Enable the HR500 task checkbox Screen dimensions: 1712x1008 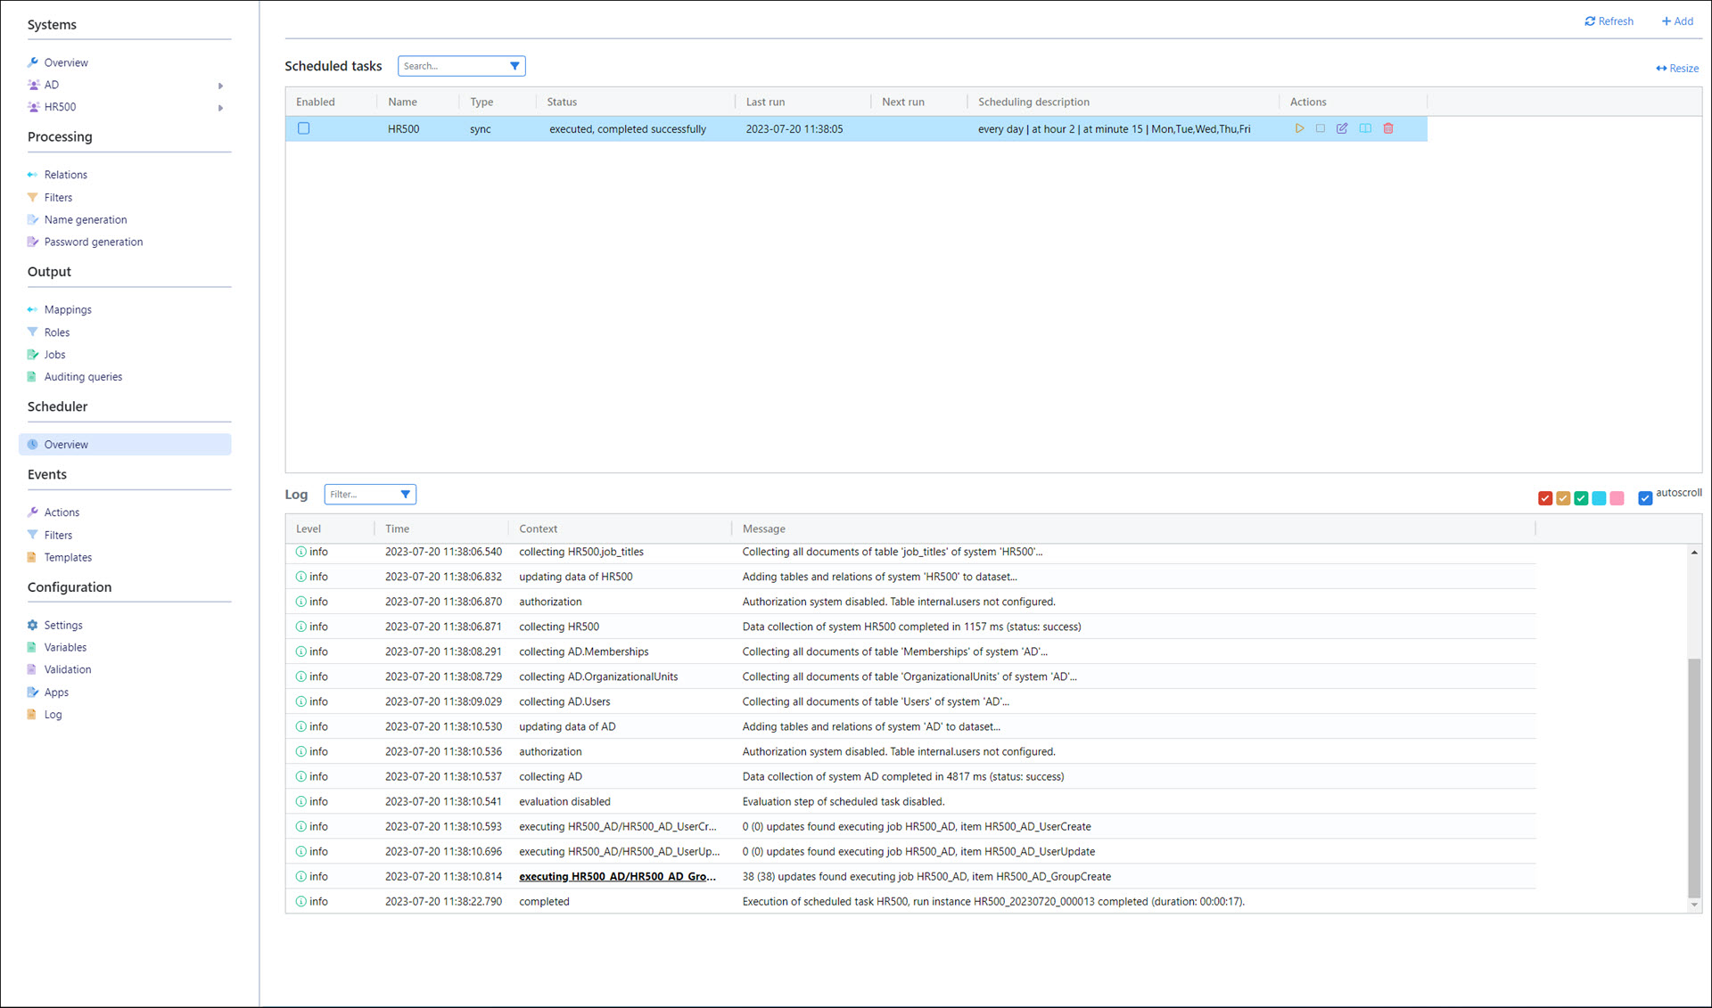(x=304, y=128)
